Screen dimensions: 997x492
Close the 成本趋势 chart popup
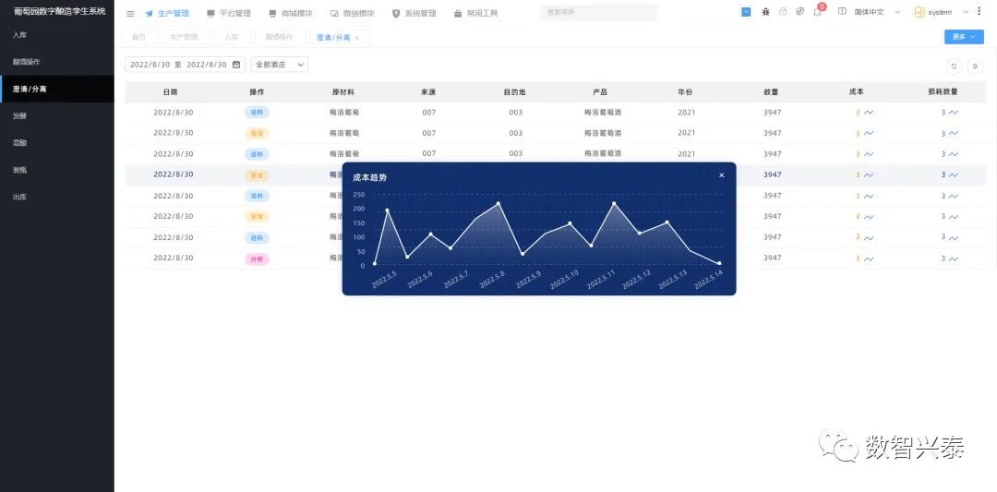coord(722,175)
